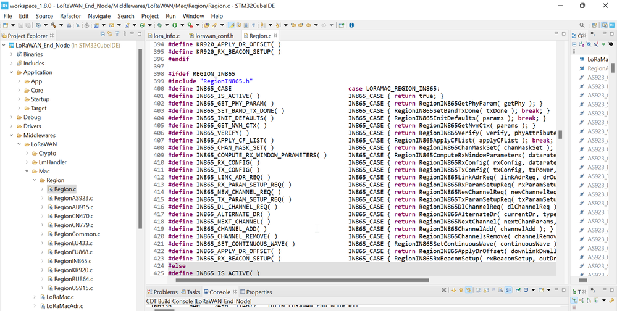The width and height of the screenshot is (617, 311).
Task: Click Display Selected Console icon
Action: 526,290
